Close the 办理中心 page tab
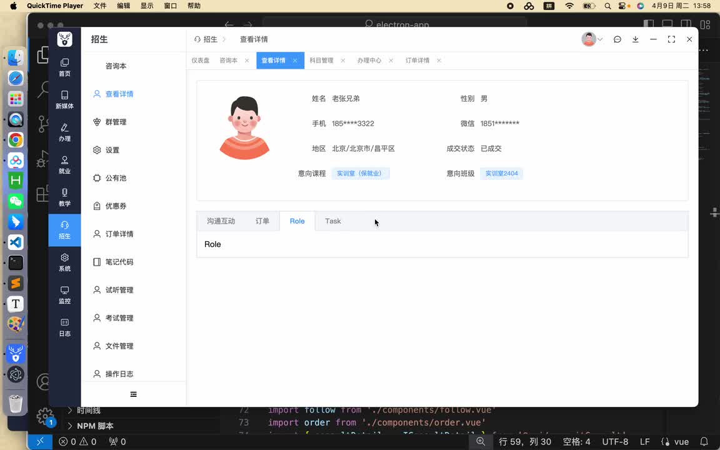 (x=391, y=61)
